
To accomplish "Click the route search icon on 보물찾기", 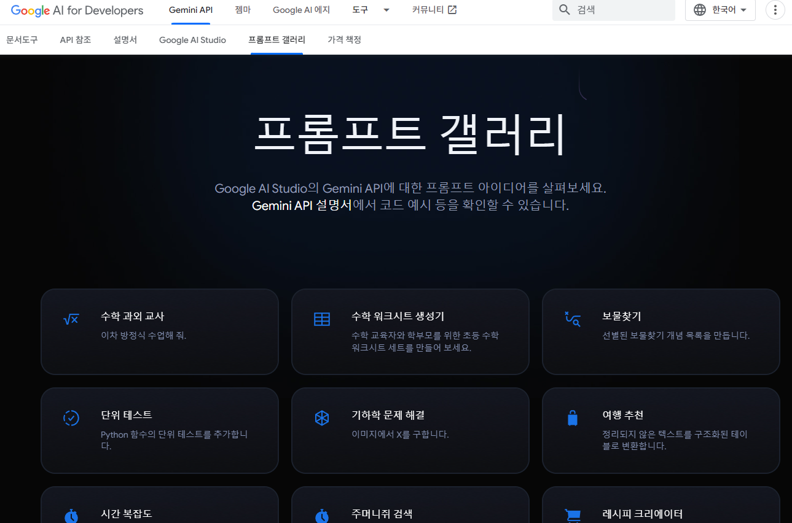I will tap(573, 319).
